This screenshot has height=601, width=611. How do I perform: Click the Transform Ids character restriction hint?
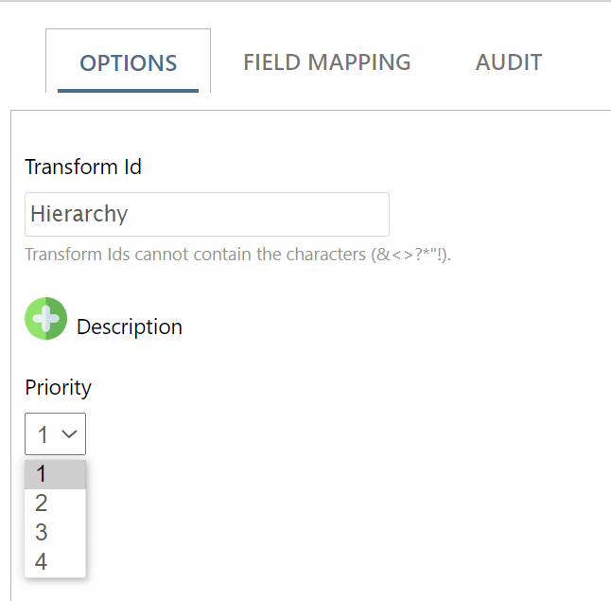[237, 255]
